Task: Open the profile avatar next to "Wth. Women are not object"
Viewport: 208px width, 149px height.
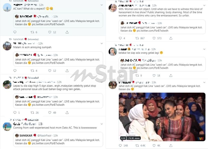Action: pos(113,8)
